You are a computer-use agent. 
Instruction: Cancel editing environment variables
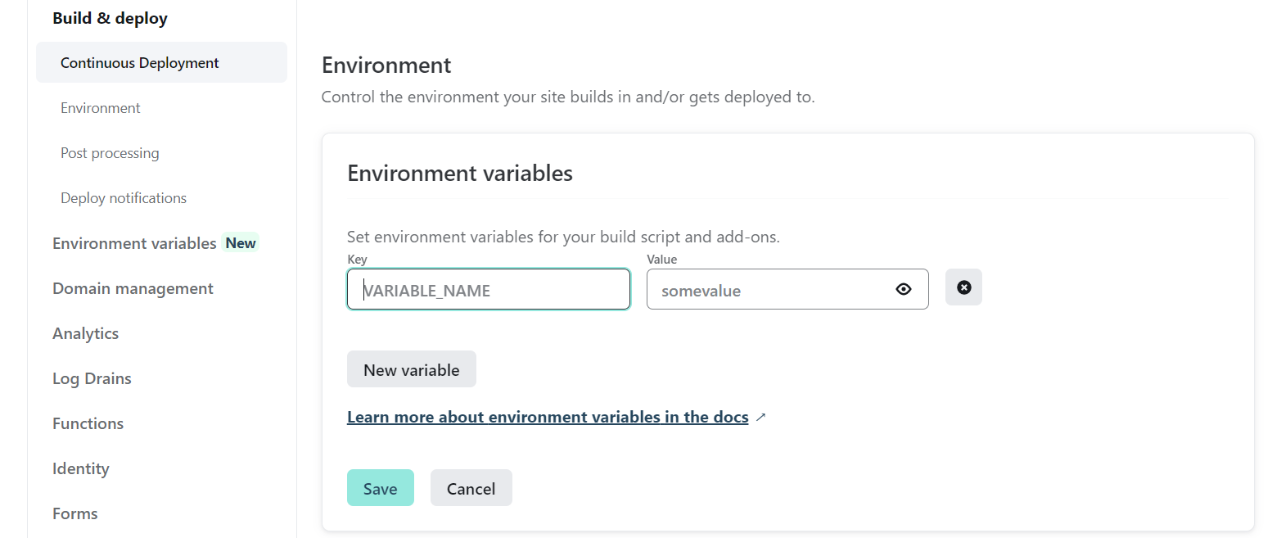(x=471, y=488)
